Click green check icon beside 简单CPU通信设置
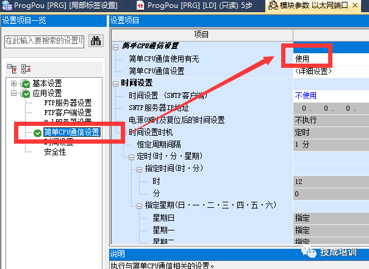Viewport: 369px width, 269px height. [38, 133]
